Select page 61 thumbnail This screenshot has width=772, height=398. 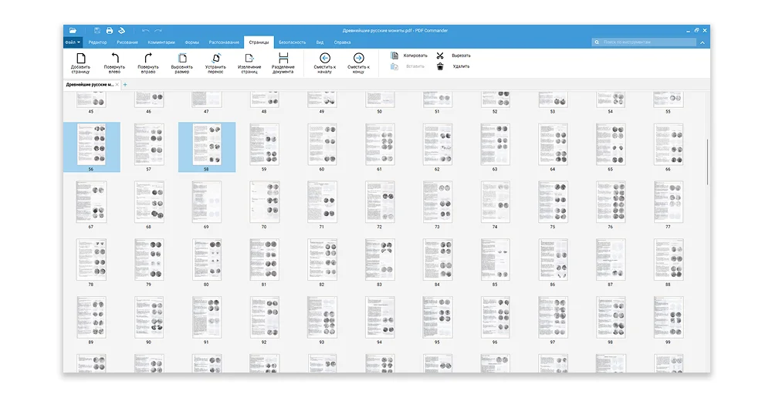pyautogui.click(x=380, y=144)
